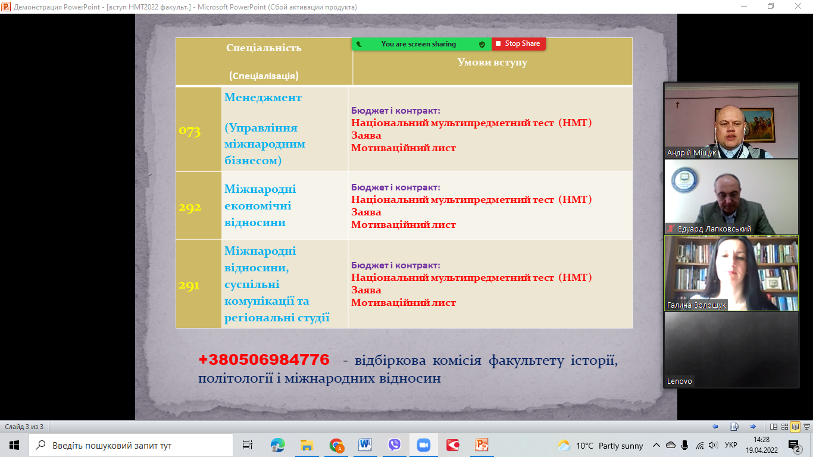Click the Windows search box
This screenshot has width=813, height=457.
pyautogui.click(x=131, y=445)
